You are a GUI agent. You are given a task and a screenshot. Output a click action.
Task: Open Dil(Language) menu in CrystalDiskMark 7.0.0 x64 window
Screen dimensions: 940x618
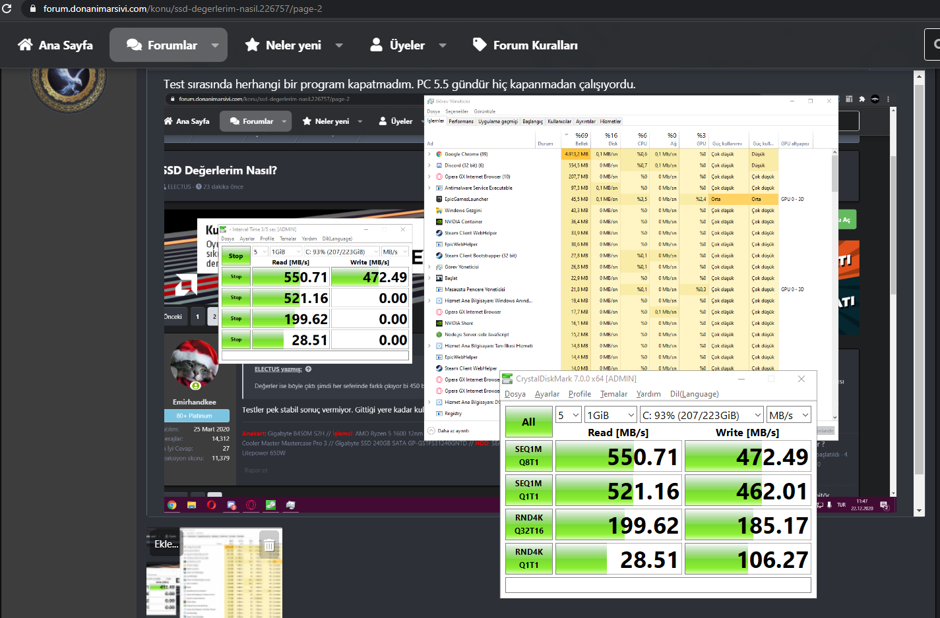[x=694, y=394]
